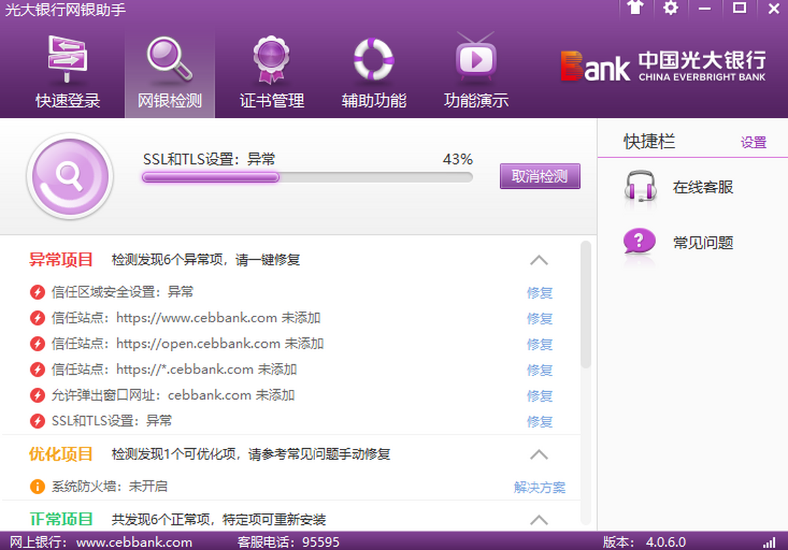
Task: Click the 在线客服 shortcut text
Action: pos(703,187)
